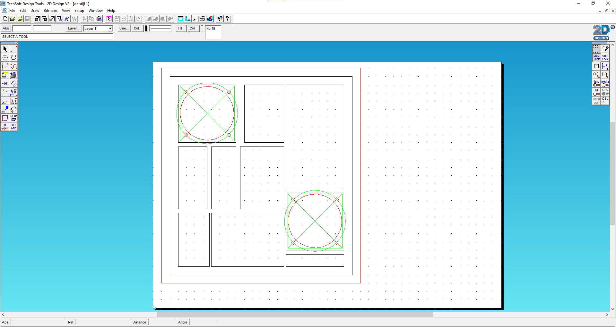Click the Line... style button

[124, 29]
